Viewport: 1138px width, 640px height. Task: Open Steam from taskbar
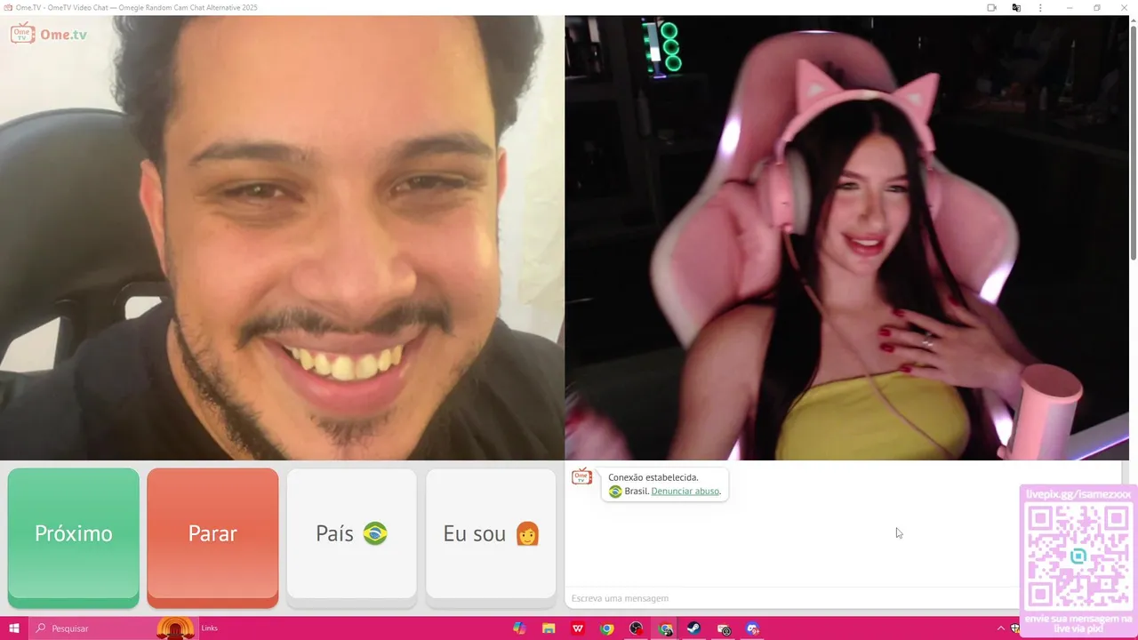[x=693, y=628]
